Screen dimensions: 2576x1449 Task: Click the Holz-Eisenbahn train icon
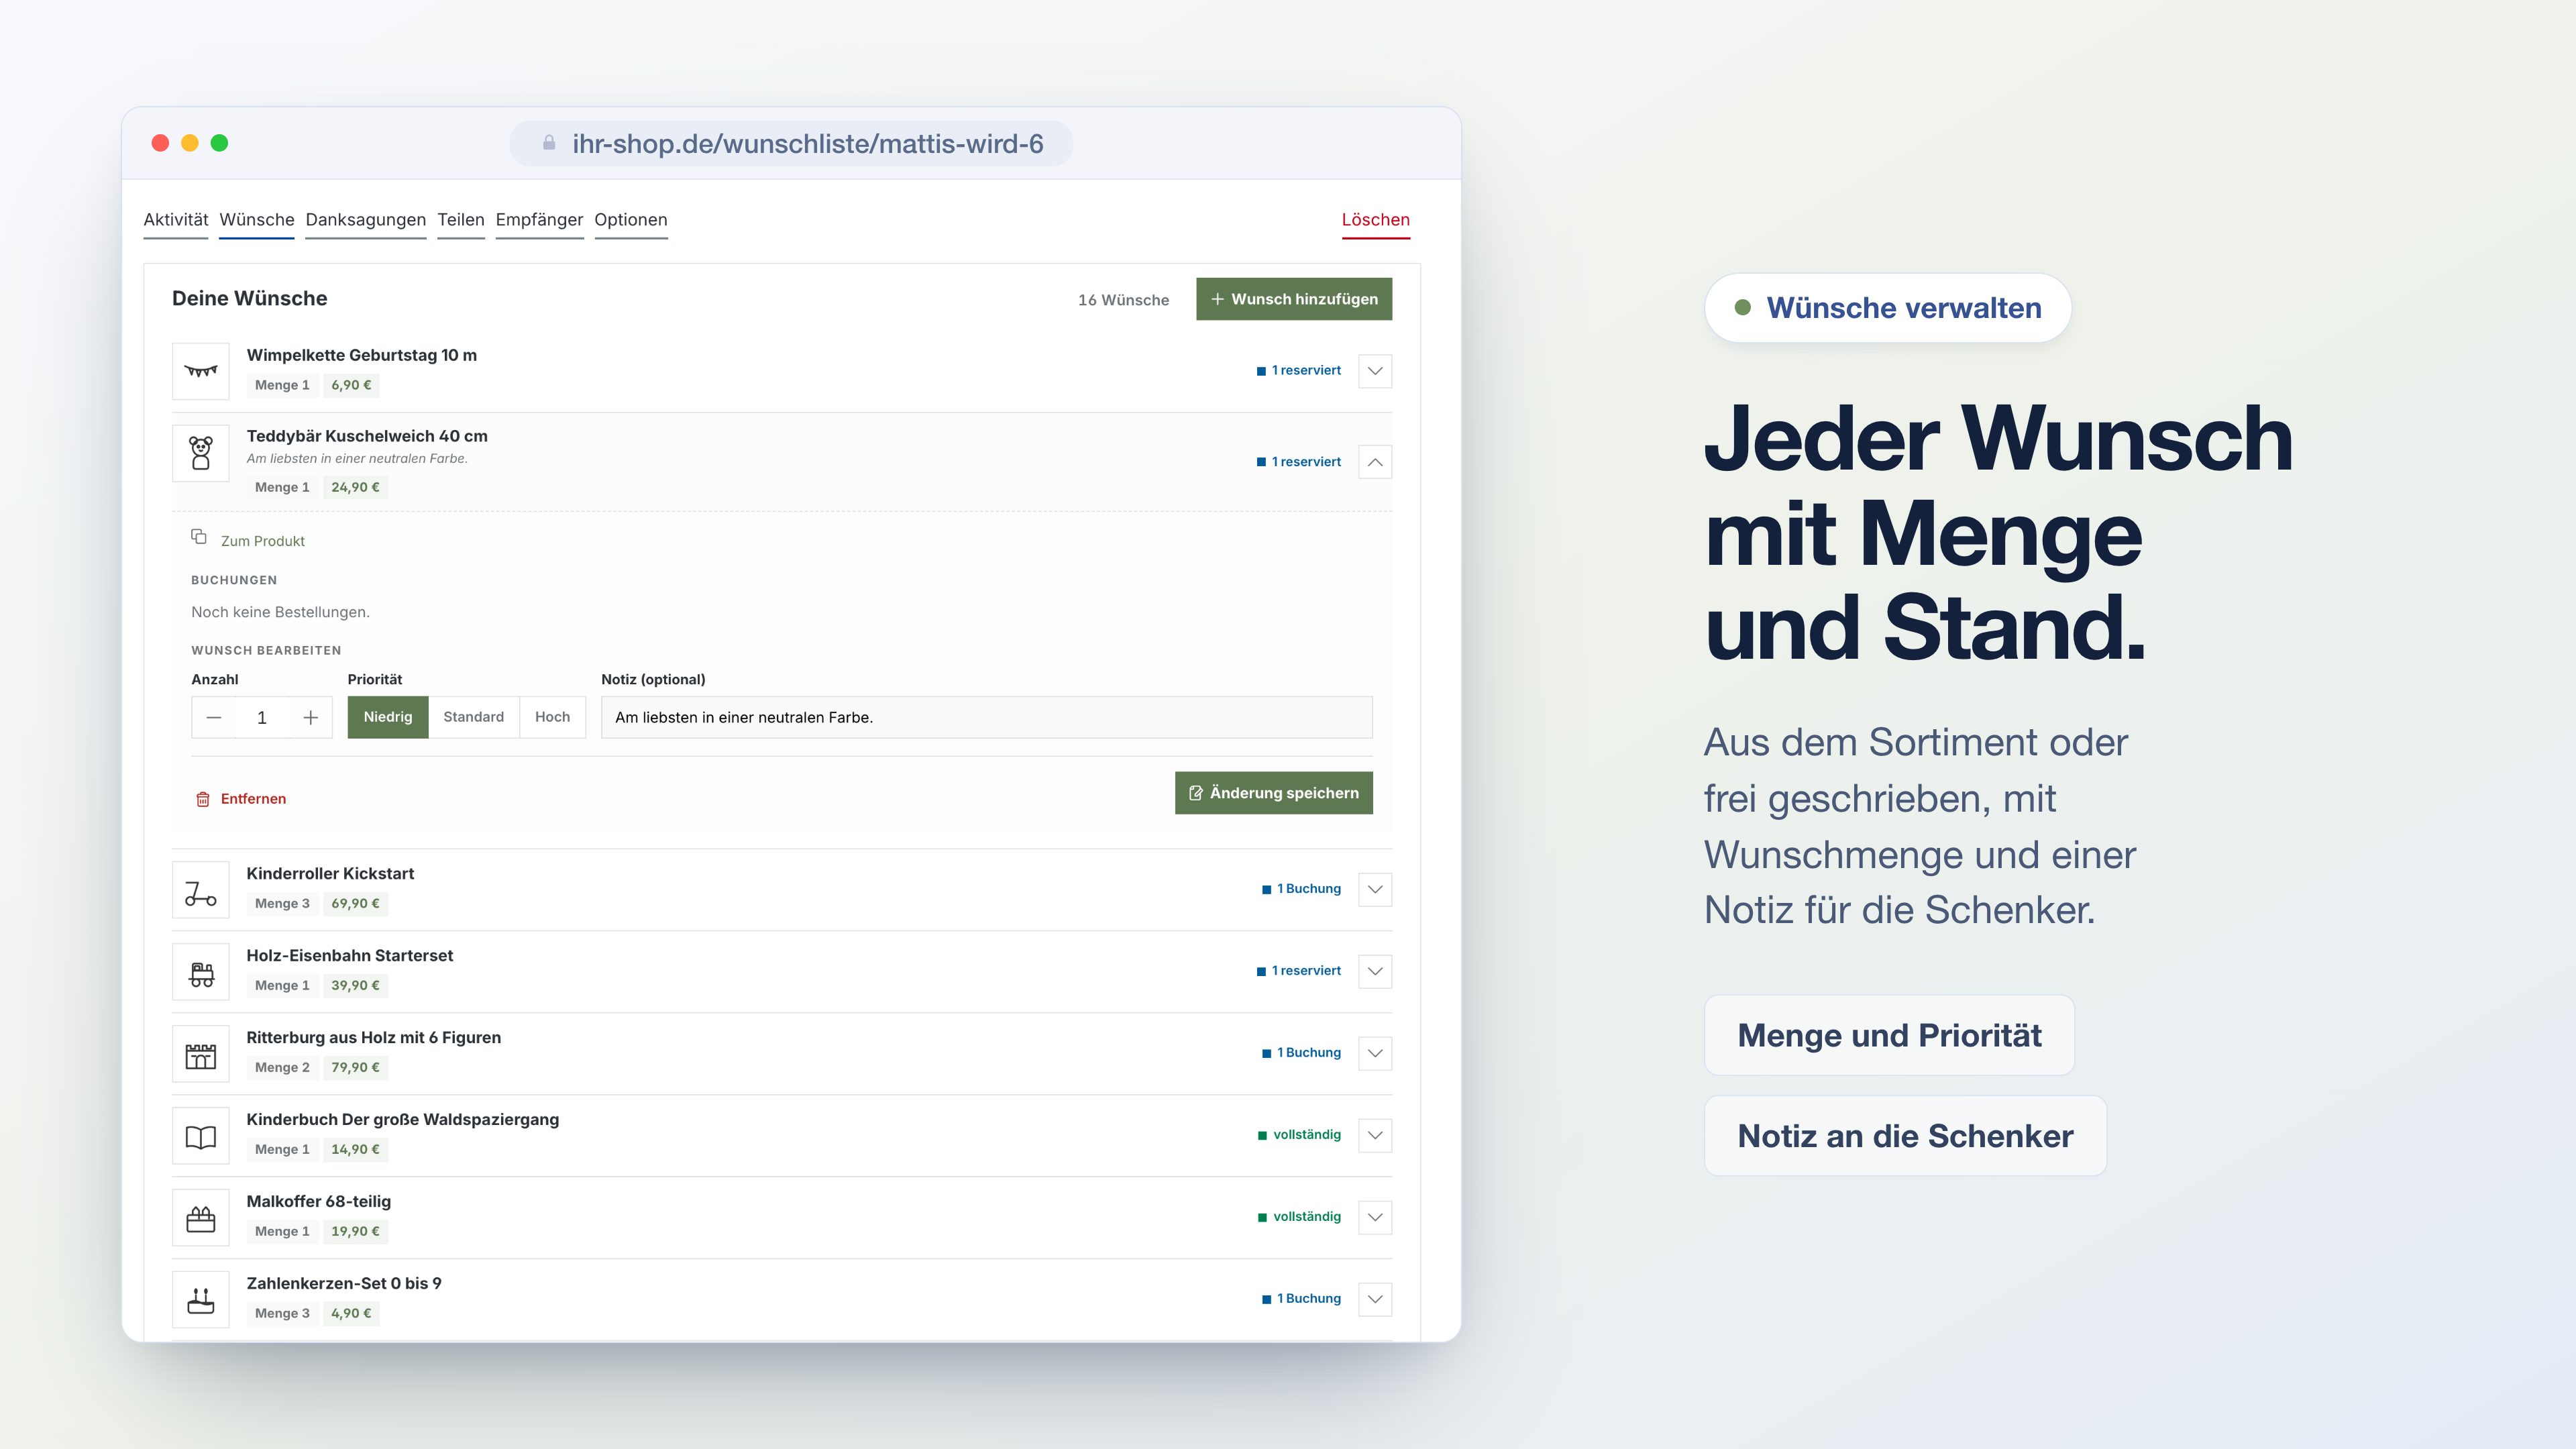201,972
